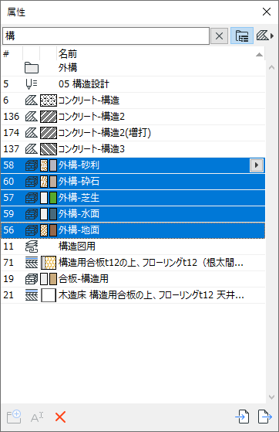The height and width of the screenshot is (432, 279).
Task: Click the pen set icon of row 5
Action: coord(32,84)
